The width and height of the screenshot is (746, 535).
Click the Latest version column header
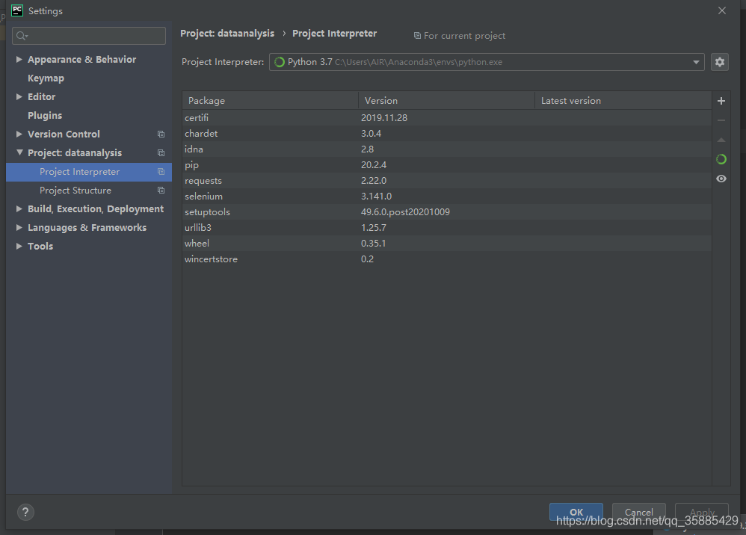623,101
